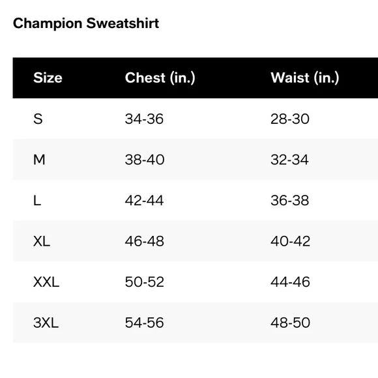Screen dimensions: 378x378
Task: Click the 3XL size row label
Action: click(46, 323)
